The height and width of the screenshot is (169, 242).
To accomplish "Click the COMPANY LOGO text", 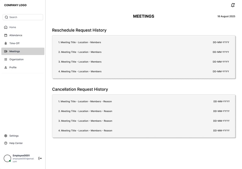I will pos(15,5).
